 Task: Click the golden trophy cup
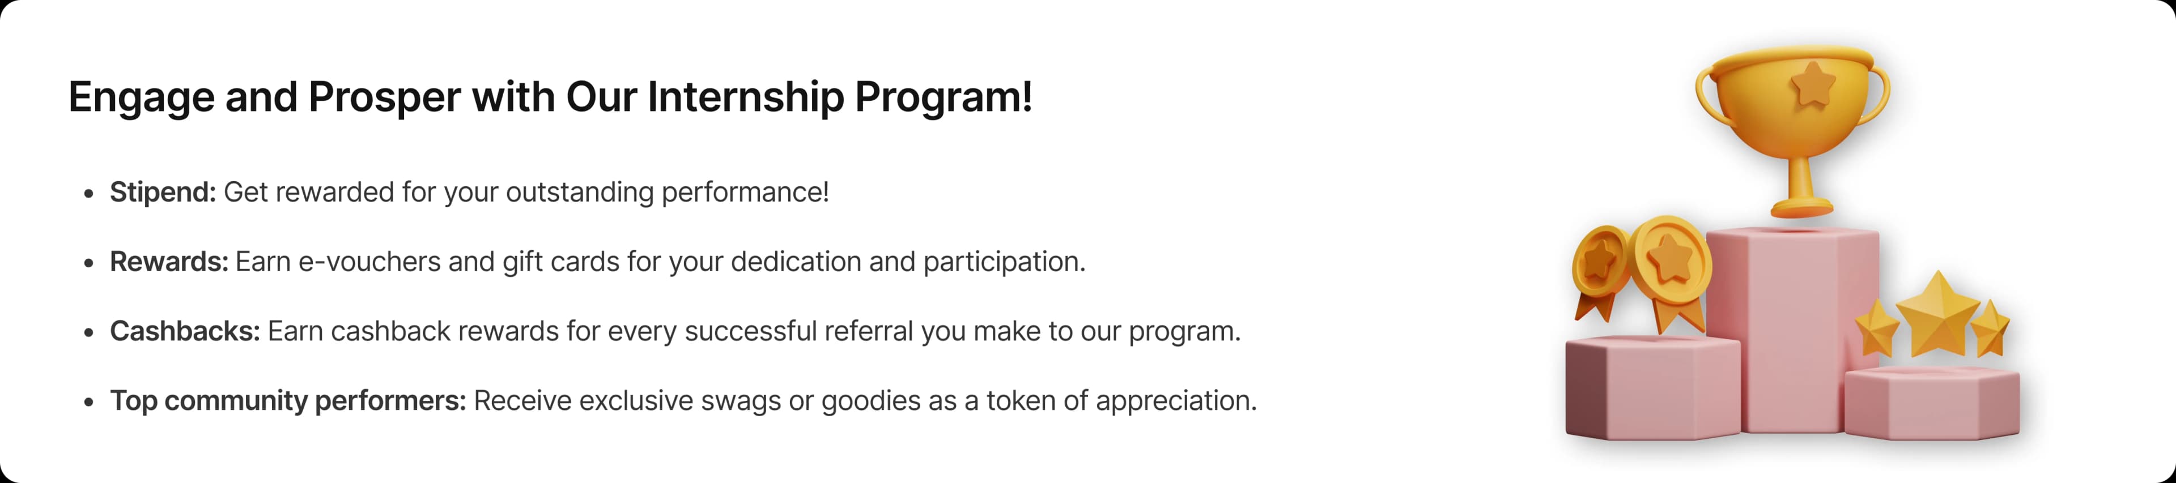tap(1792, 131)
